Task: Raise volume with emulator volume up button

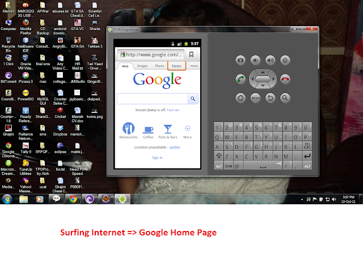Action: (x=270, y=60)
